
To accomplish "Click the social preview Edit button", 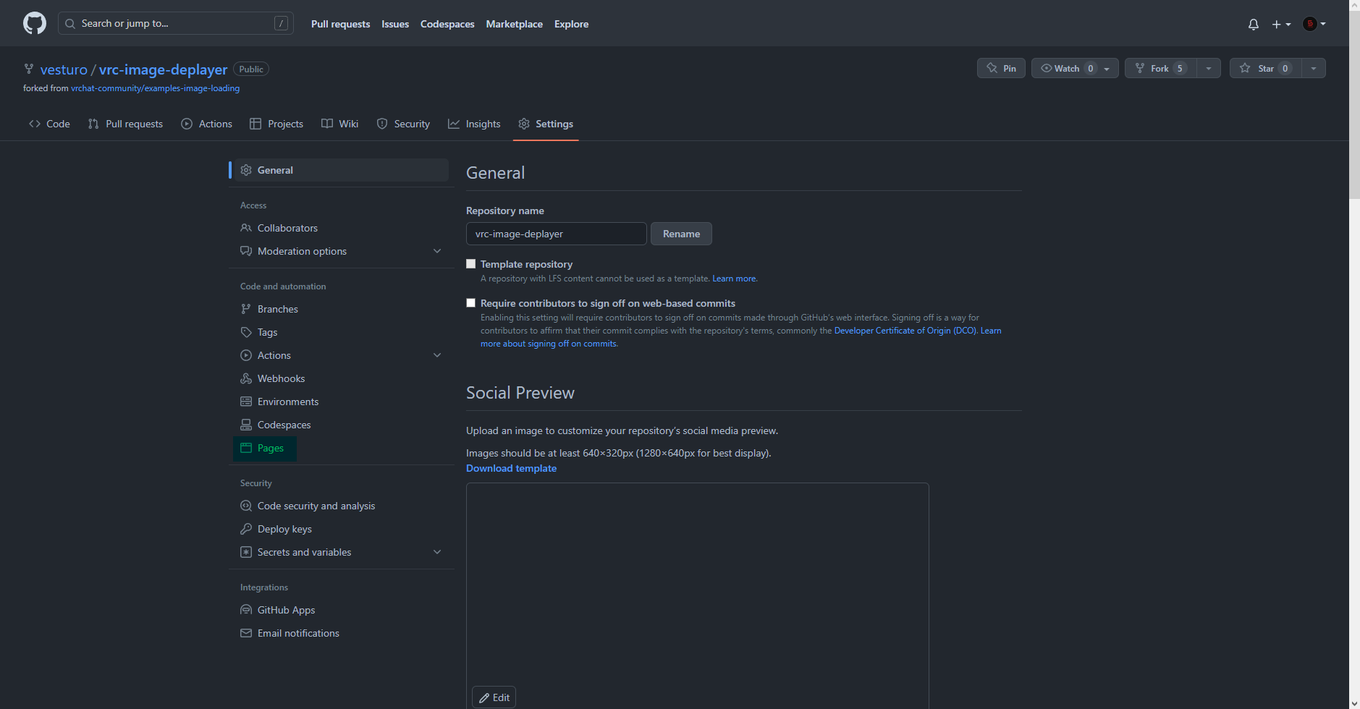I will coord(494,697).
